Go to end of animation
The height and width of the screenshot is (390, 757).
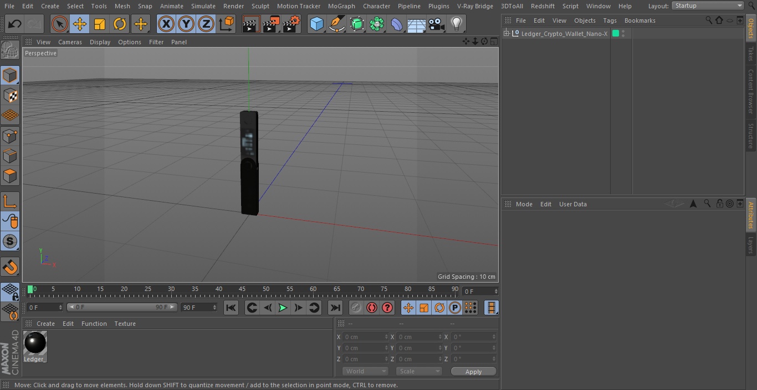(x=335, y=308)
